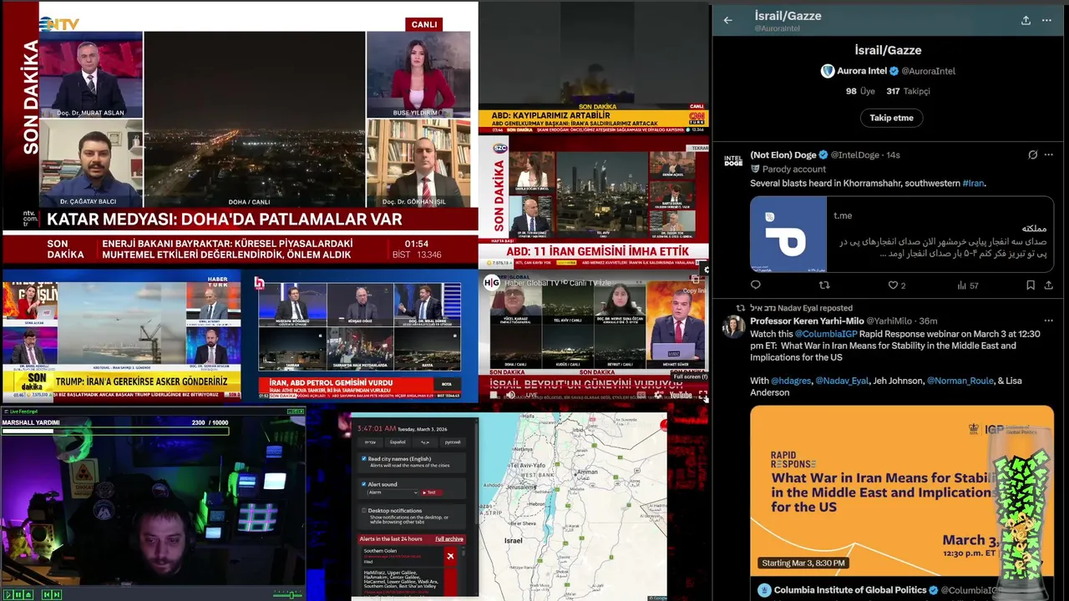The height and width of the screenshot is (601, 1069).
Task: Reply to the IntelDoge Khorramshahr post
Action: pos(756,285)
